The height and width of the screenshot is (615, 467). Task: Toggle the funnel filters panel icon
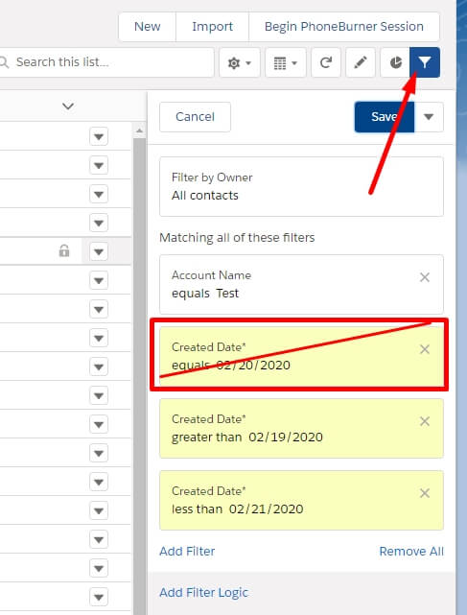point(425,62)
